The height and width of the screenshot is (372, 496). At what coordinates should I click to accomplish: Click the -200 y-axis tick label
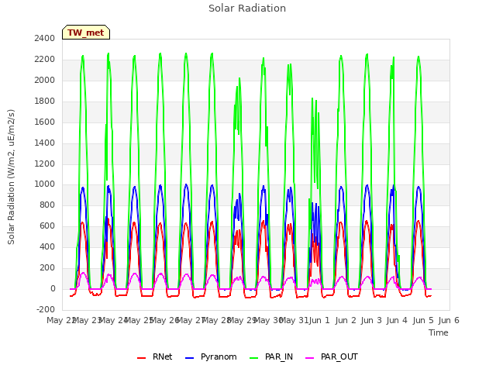pos(46,310)
